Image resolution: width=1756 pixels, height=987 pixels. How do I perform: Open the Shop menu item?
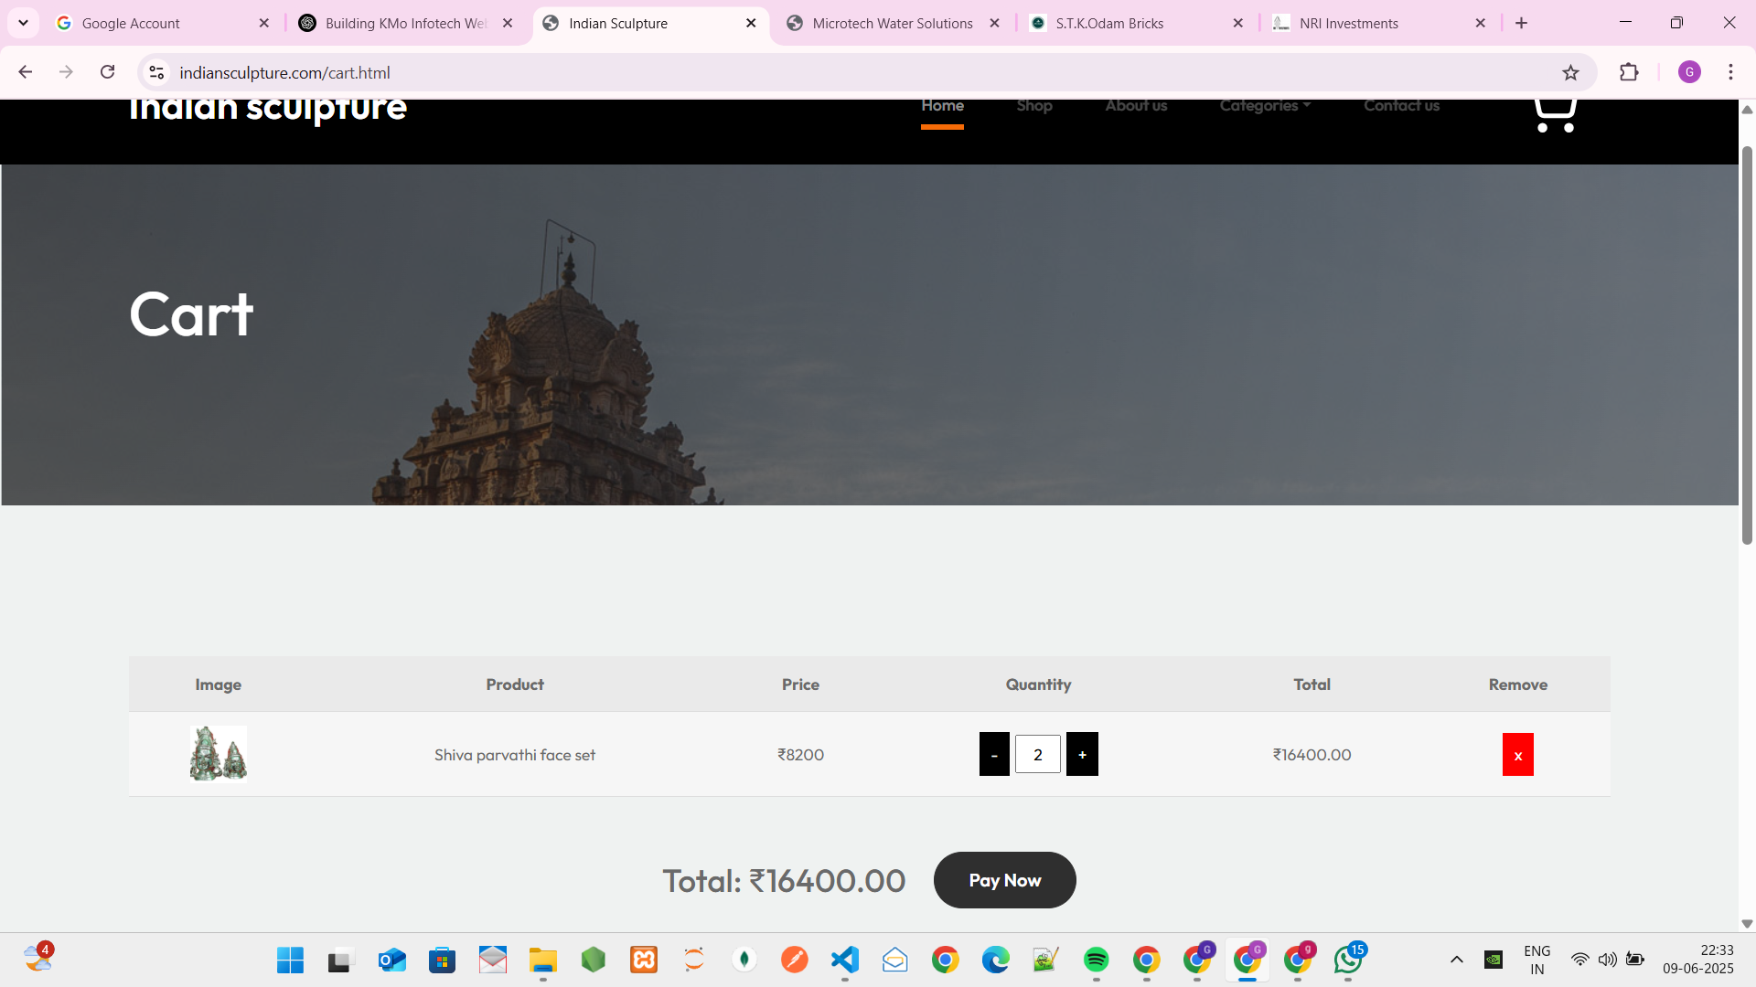tap(1033, 106)
